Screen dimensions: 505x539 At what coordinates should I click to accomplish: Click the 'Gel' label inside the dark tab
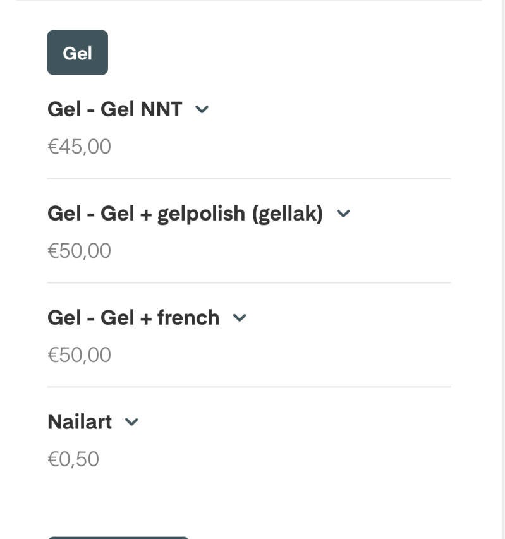[77, 53]
